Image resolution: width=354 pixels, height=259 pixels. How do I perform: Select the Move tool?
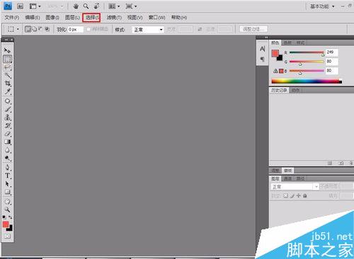[x=7, y=50]
